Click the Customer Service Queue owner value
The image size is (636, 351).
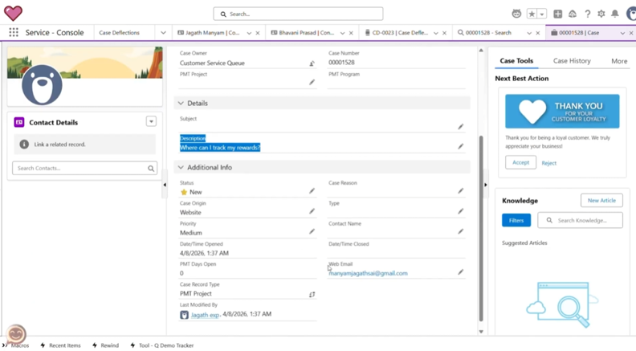point(212,63)
